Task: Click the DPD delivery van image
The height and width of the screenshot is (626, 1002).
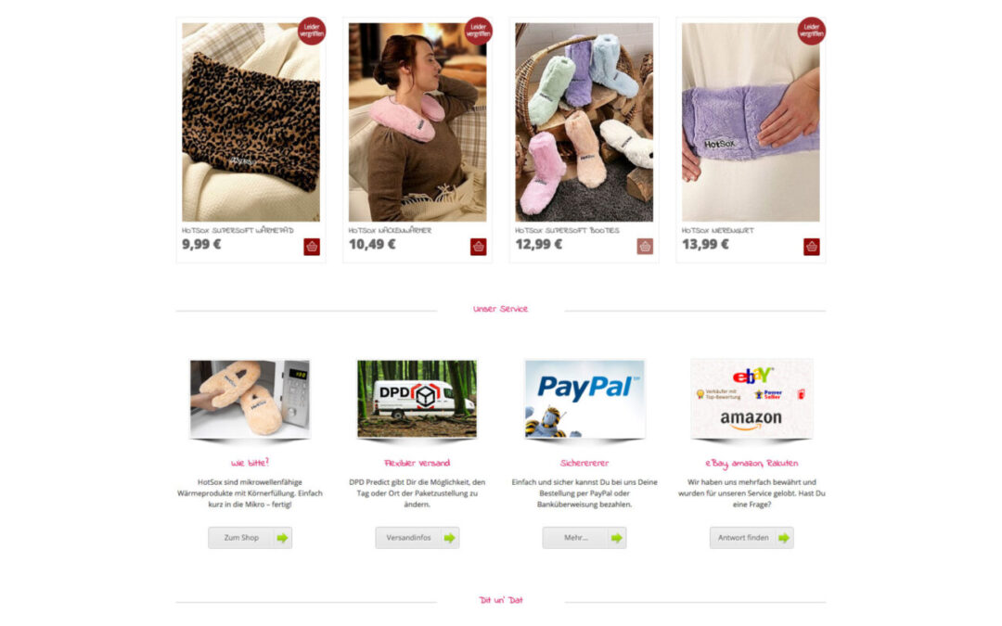Action: (417, 399)
